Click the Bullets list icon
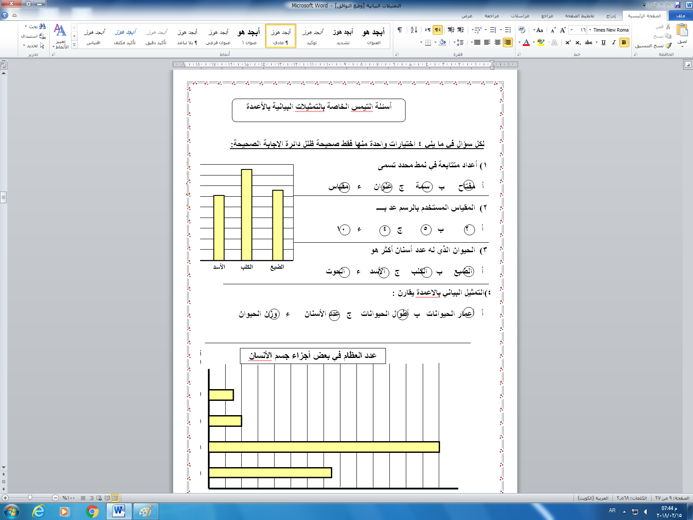Viewport: 693px width, 520px height. pyautogui.click(x=508, y=30)
